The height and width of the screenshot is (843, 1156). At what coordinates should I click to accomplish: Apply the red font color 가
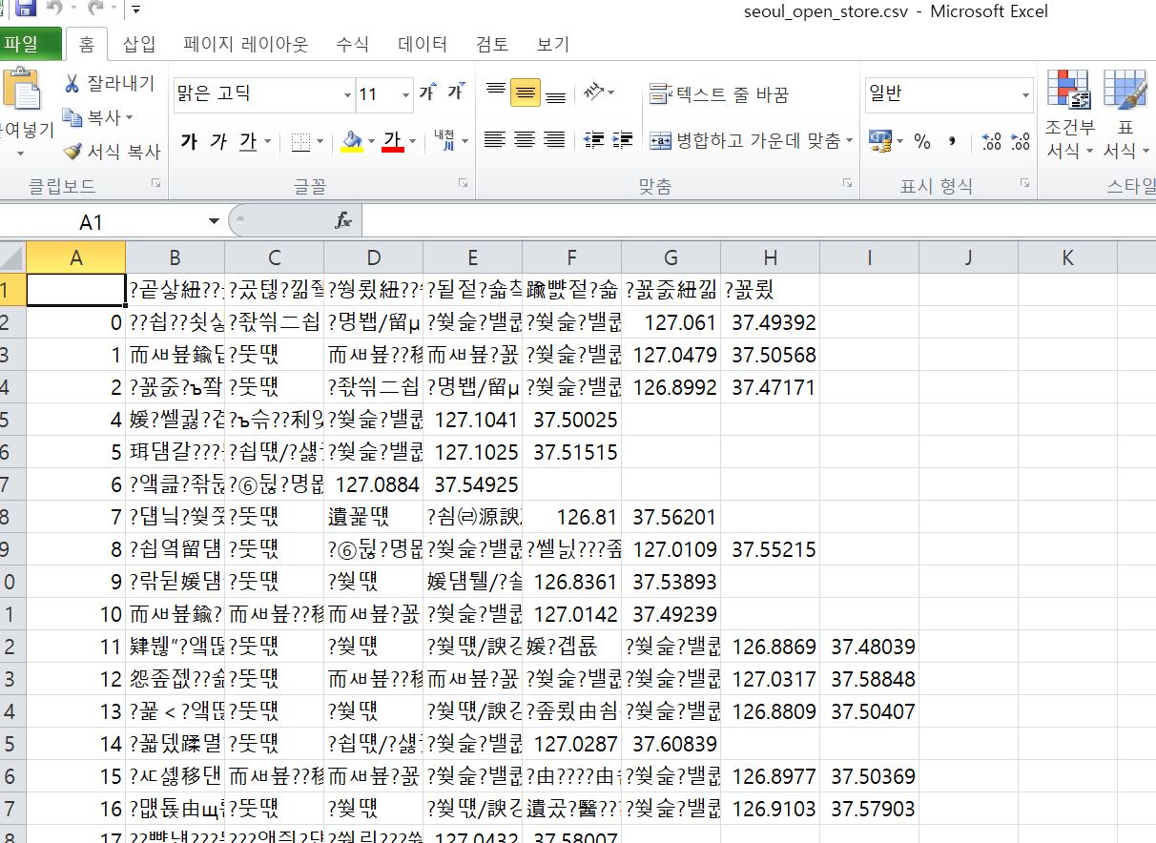click(392, 141)
